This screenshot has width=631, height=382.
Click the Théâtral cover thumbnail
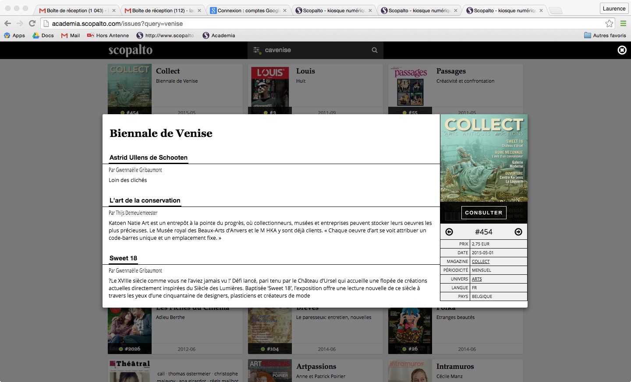[130, 371]
